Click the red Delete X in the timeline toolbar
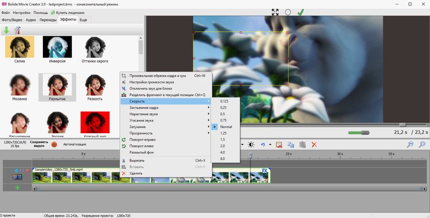 coord(314,144)
